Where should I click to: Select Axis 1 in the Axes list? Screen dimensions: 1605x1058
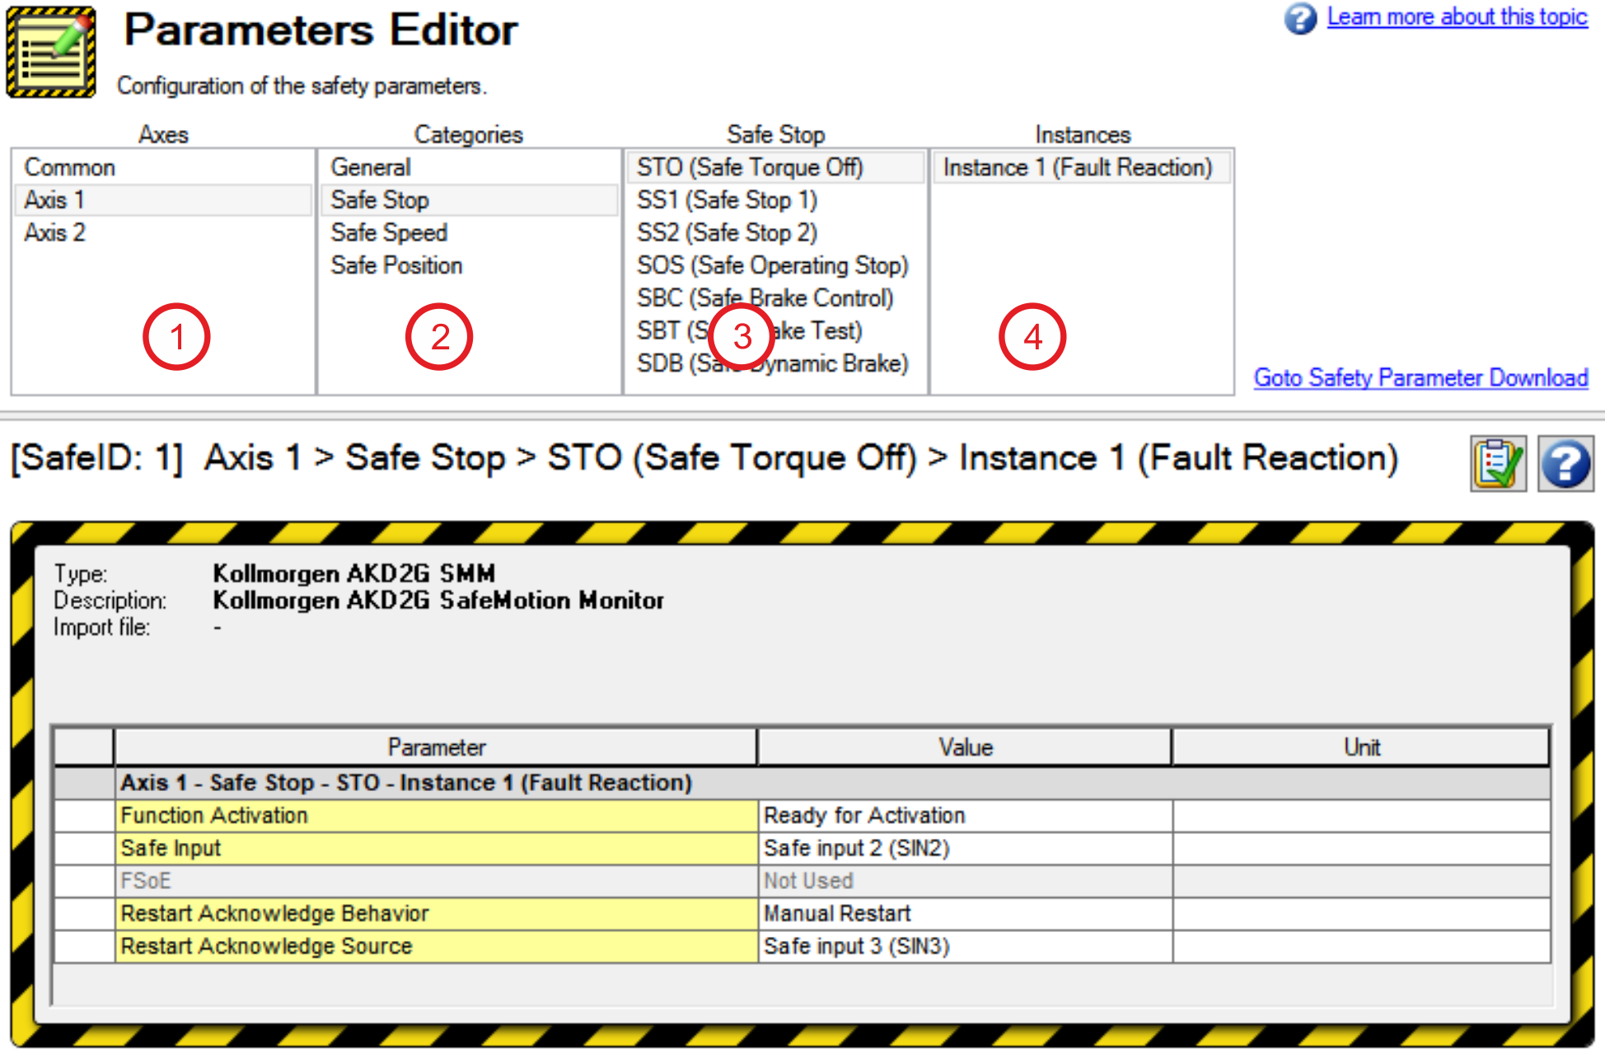pos(162,200)
